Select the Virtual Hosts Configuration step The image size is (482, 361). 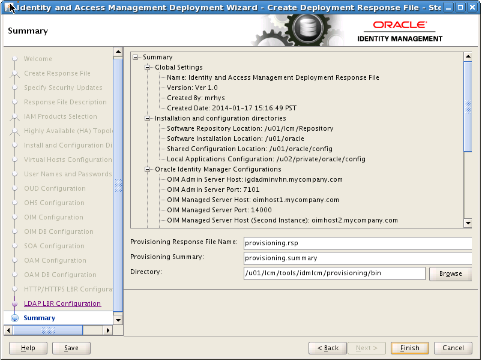pyautogui.click(x=68, y=160)
